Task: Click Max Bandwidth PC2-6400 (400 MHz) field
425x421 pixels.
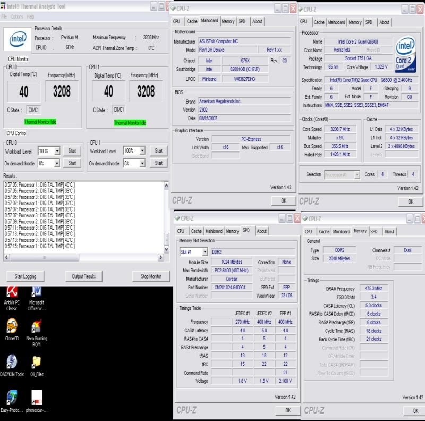Action: coord(232,271)
